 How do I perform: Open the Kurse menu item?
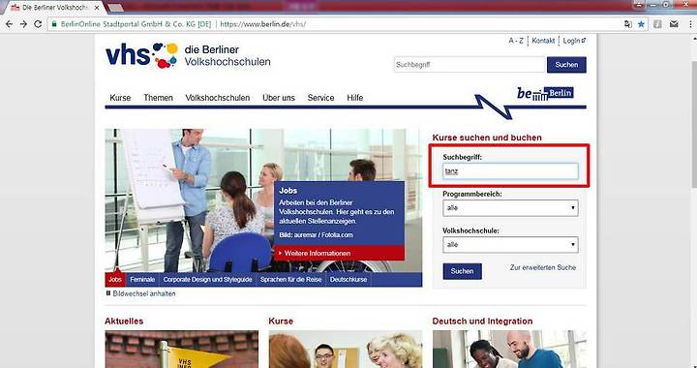click(120, 98)
